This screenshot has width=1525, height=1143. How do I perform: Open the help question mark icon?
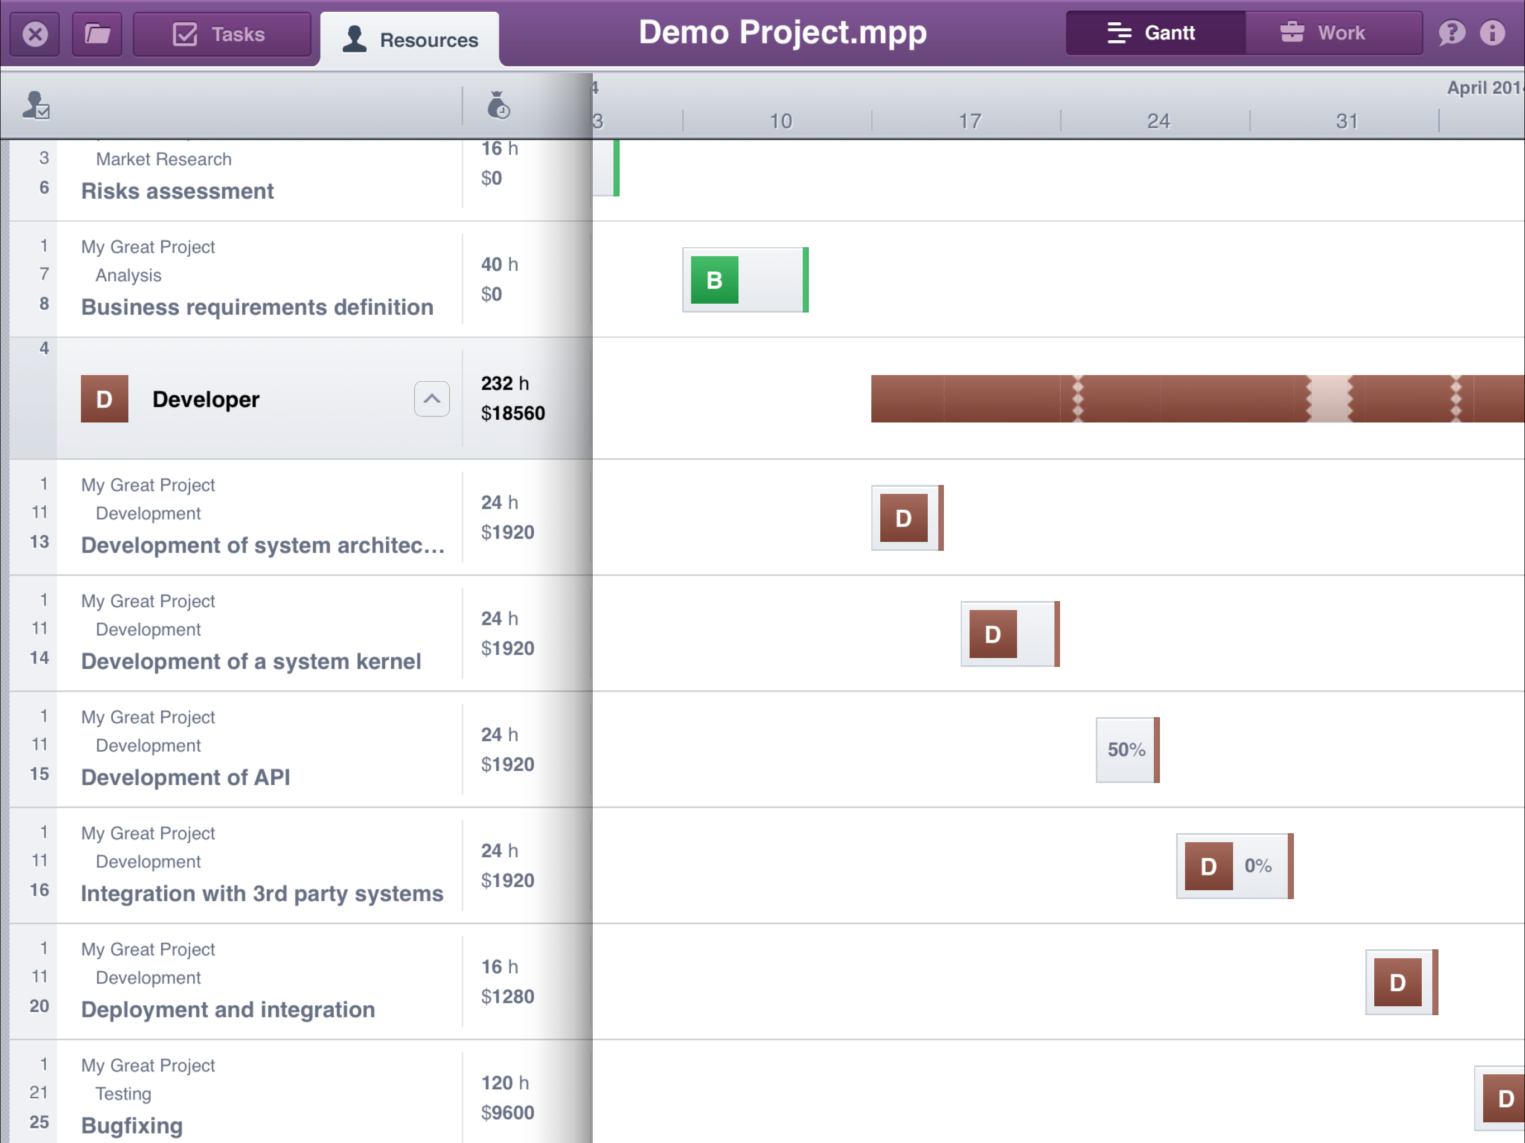tap(1451, 32)
